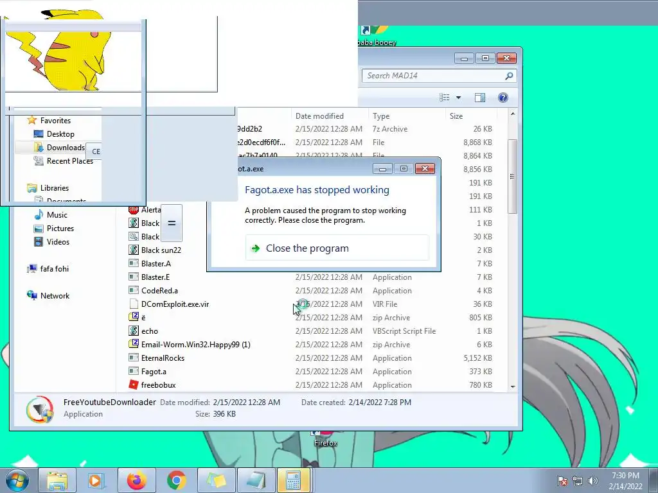
Task: Open Windows Explorer from the taskbar
Action: (x=57, y=480)
